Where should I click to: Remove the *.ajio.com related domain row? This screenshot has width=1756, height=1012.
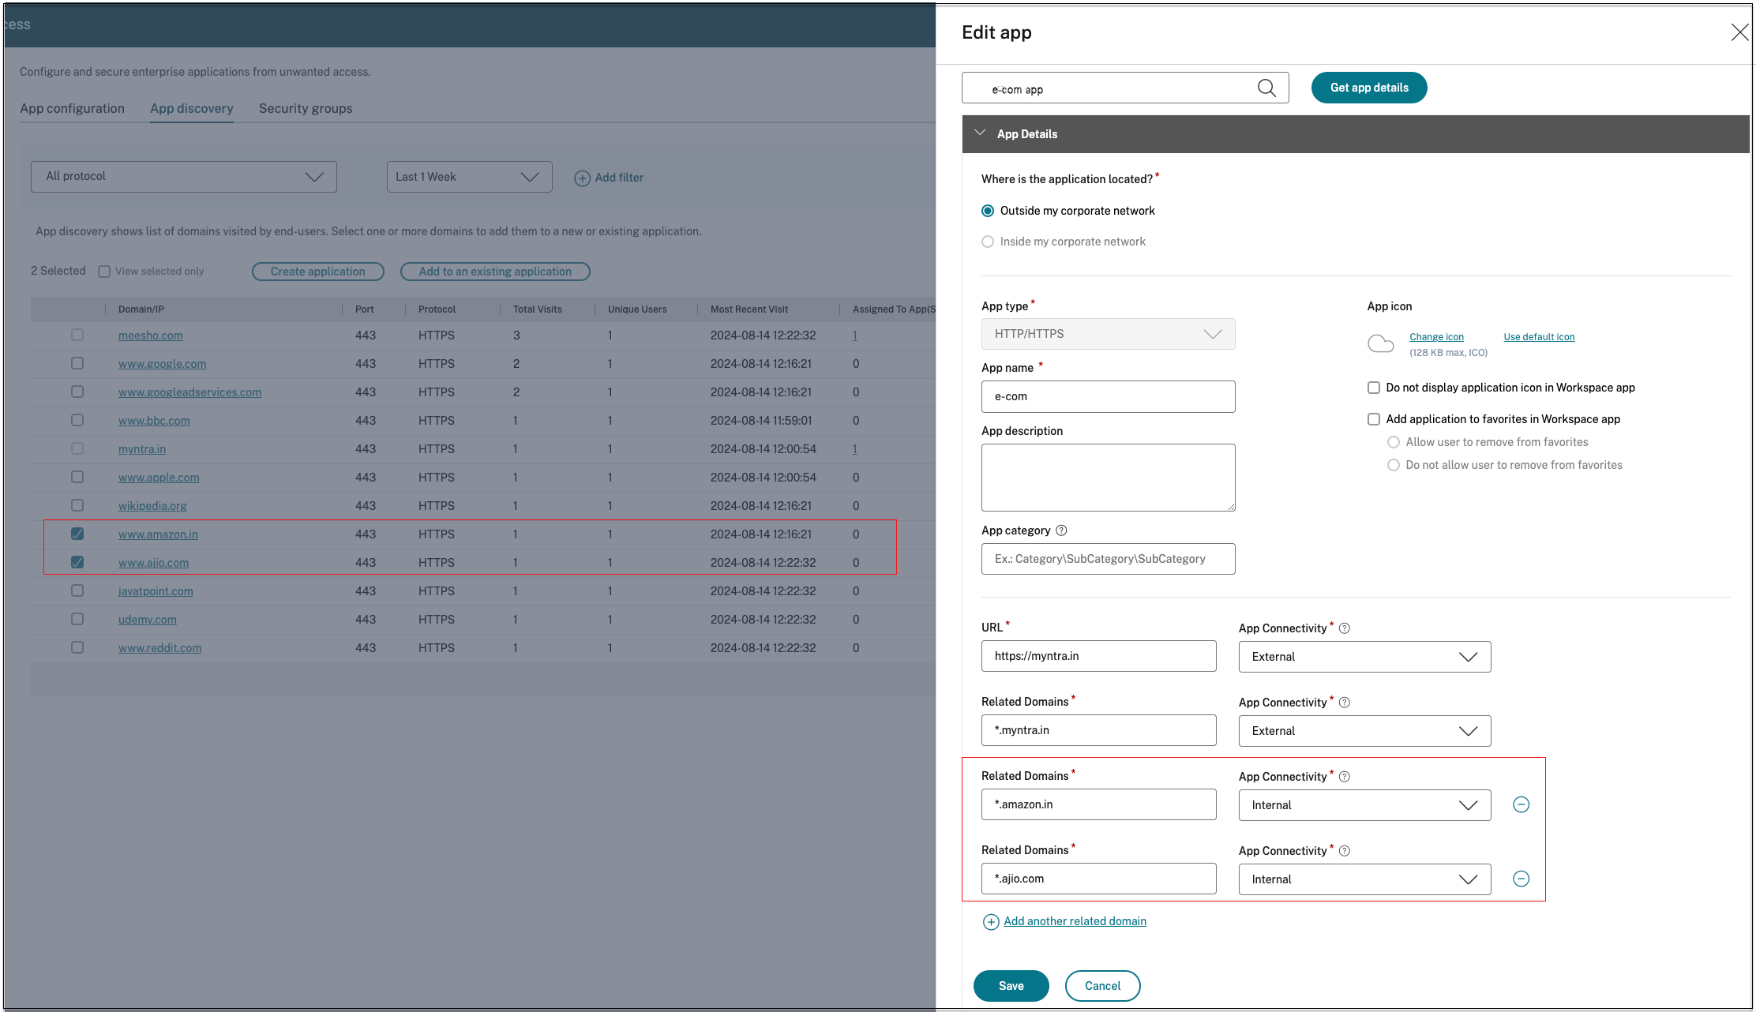(1521, 879)
